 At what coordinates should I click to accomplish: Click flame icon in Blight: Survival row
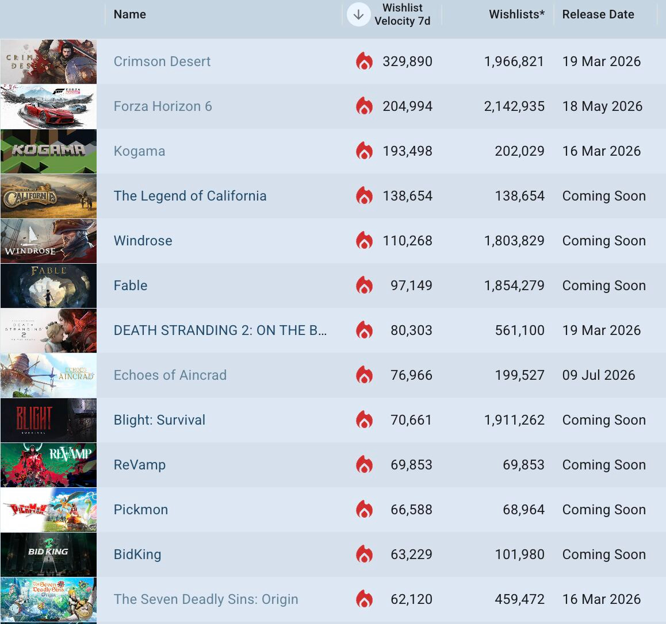click(x=365, y=419)
